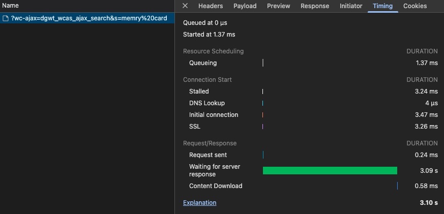Click the Waiting for server response label
This screenshot has width=444, height=214.
[215, 170]
